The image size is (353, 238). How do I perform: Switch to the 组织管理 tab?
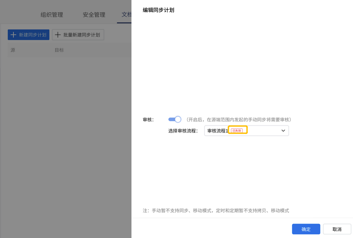[x=52, y=15]
